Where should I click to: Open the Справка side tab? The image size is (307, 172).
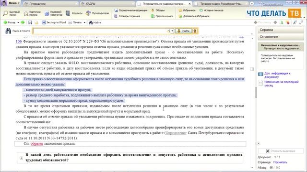coord(281,30)
